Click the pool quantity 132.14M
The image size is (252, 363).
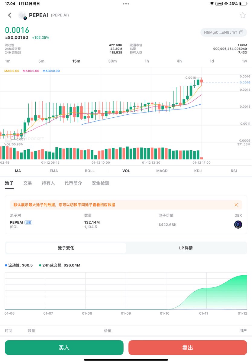coord(92,223)
